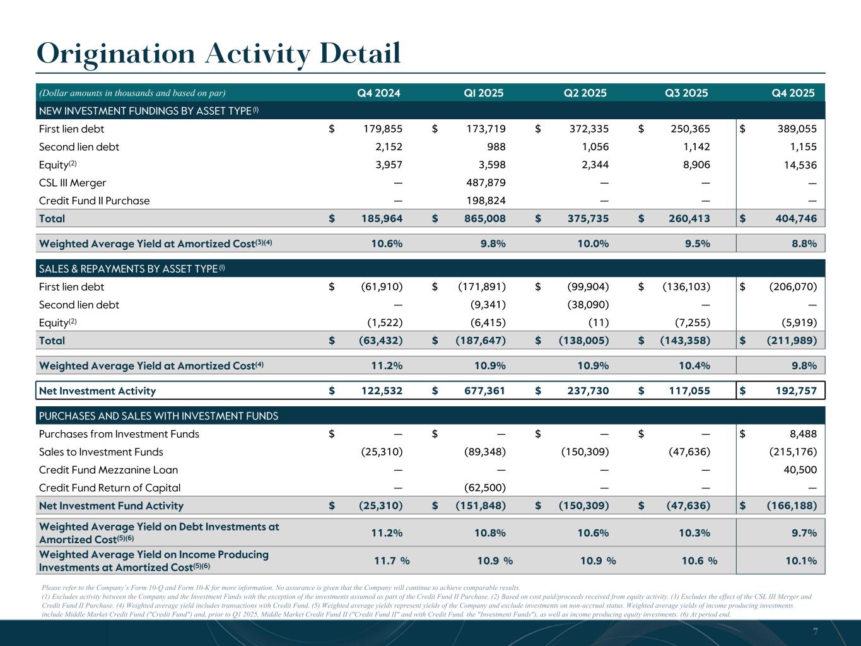Click the Sales & Repayments section header
861x646 pixels.
coord(132,269)
